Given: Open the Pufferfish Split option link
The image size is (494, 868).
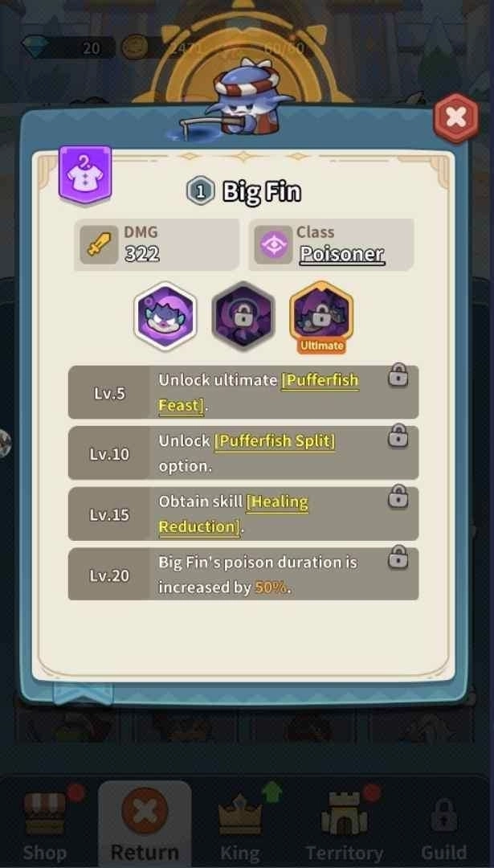Looking at the screenshot, I should (275, 441).
